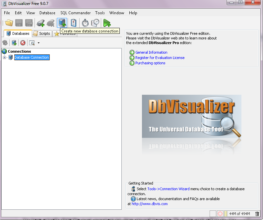Screen dimensions: 263x220
Task: Open Register for Evaluation License link
Action: coord(160,58)
